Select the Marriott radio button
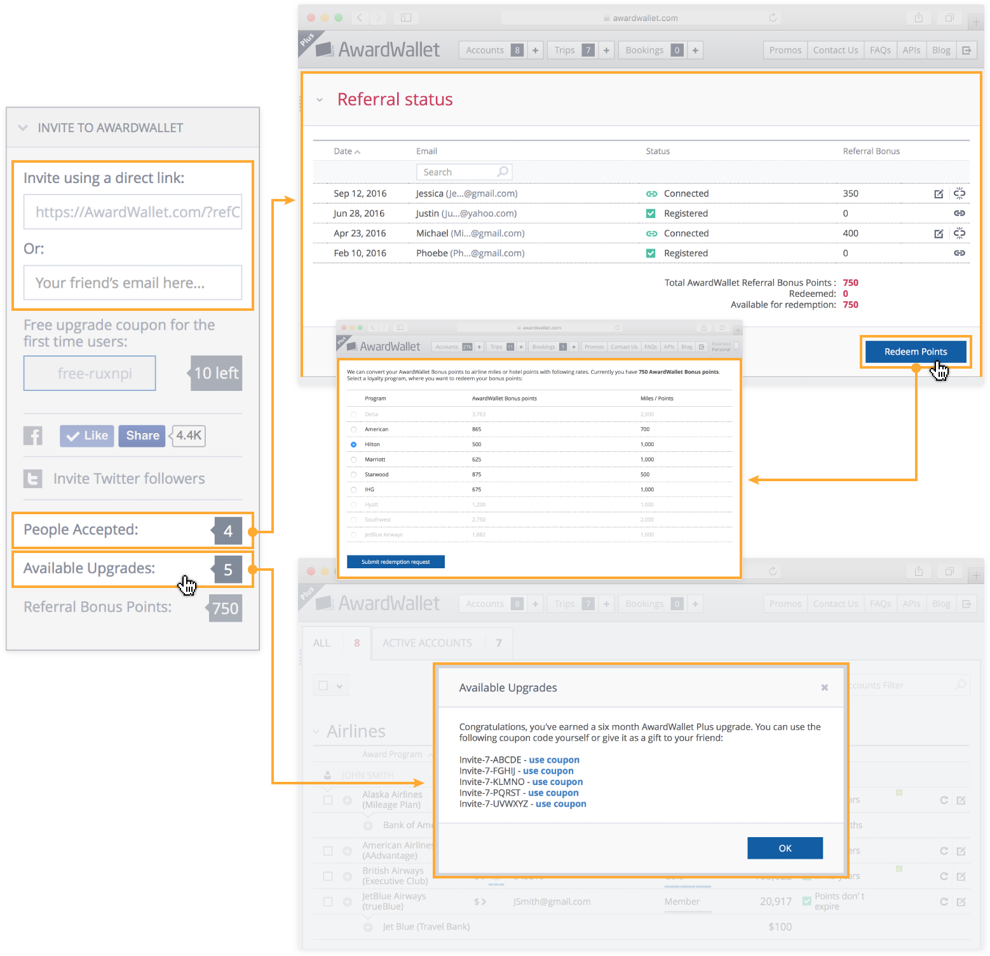Image resolution: width=990 pixels, height=956 pixels. tap(353, 460)
